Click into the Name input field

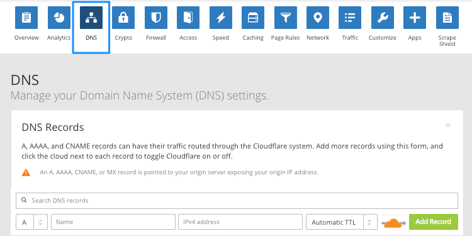tap(113, 222)
